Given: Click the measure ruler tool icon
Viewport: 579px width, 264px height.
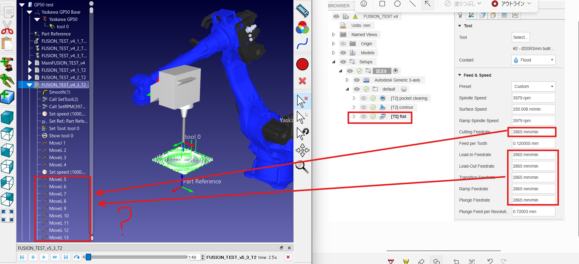Looking at the screenshot, I should (x=302, y=11).
